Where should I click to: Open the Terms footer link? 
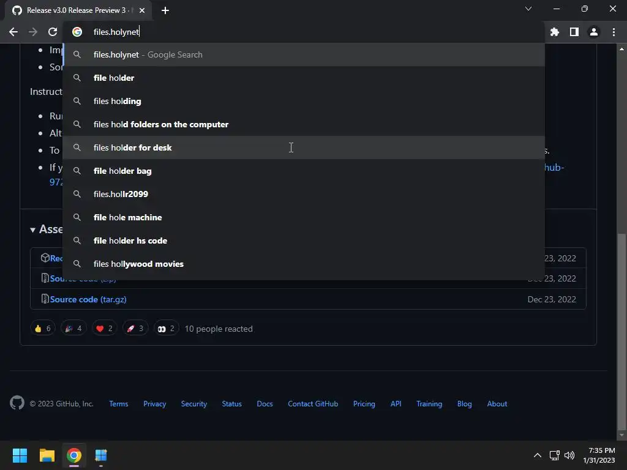[x=119, y=404]
